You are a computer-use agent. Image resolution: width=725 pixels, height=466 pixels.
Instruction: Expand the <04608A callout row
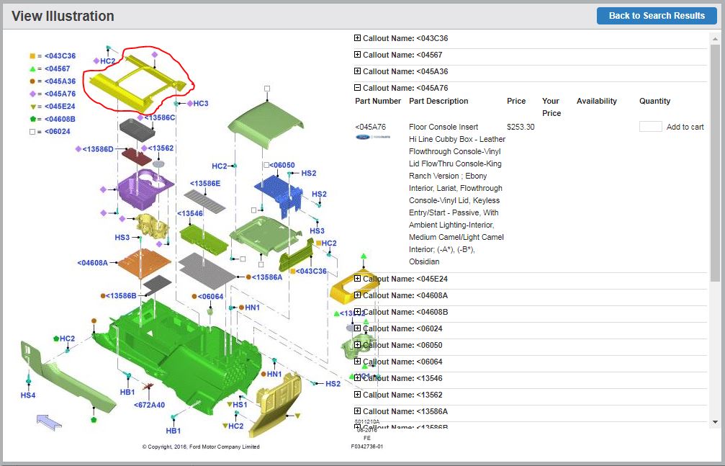coord(357,295)
